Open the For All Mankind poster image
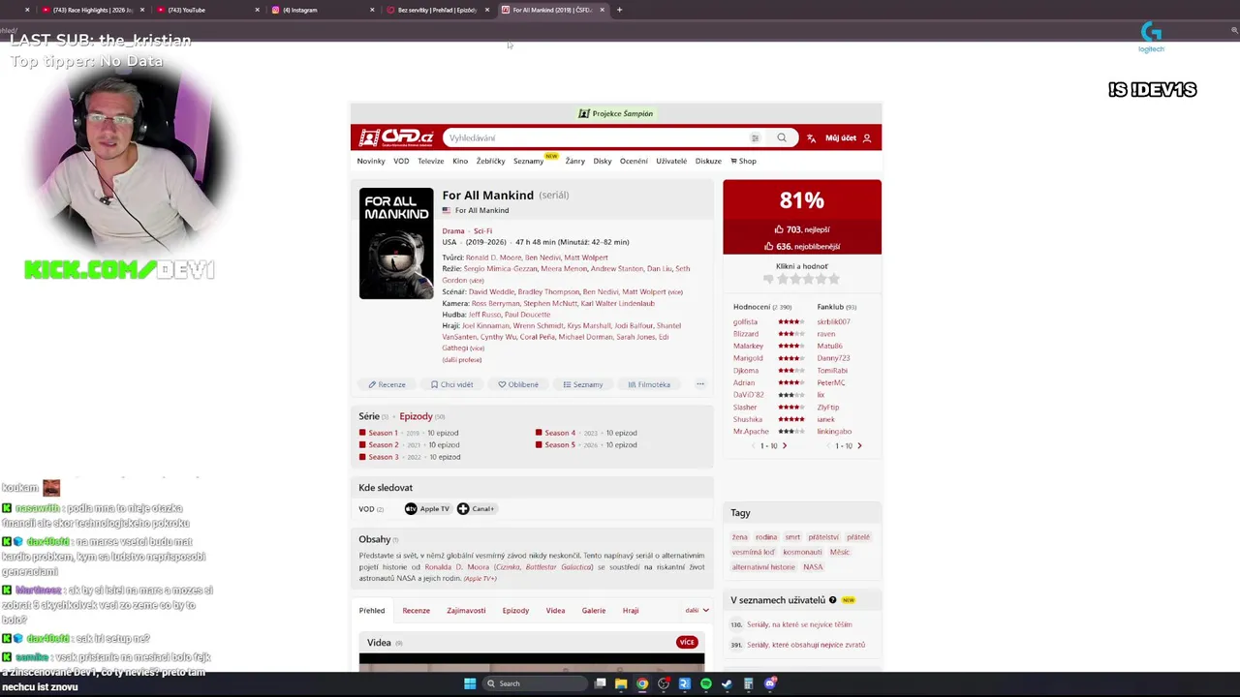Image resolution: width=1240 pixels, height=697 pixels. click(x=396, y=244)
